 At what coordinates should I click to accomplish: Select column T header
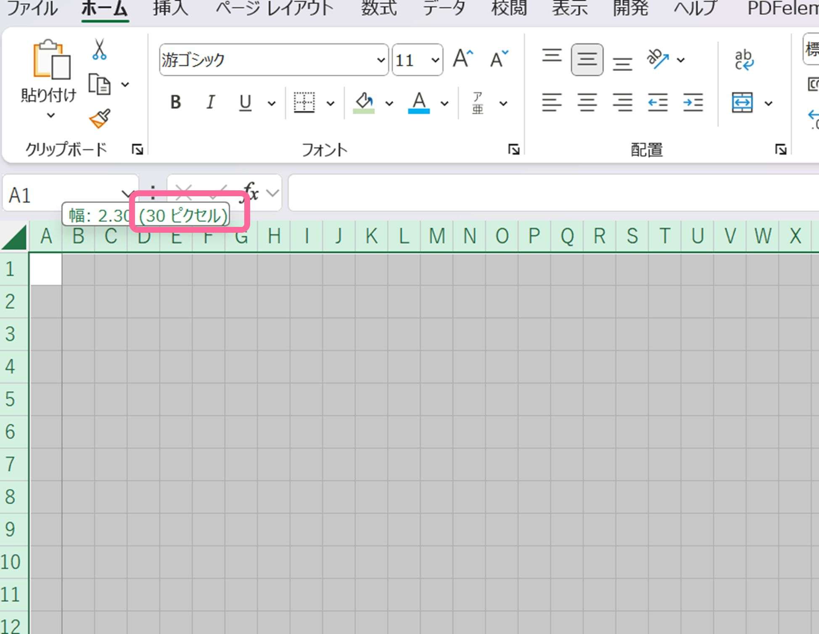[665, 236]
